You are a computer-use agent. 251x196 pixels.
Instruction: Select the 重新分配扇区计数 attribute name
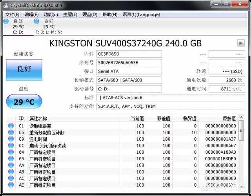[x=47, y=132]
